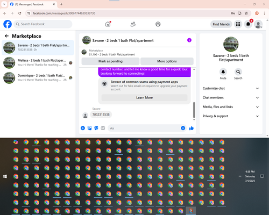The height and width of the screenshot is (215, 269).
Task: Expand Chat members section
Action: click(x=231, y=98)
